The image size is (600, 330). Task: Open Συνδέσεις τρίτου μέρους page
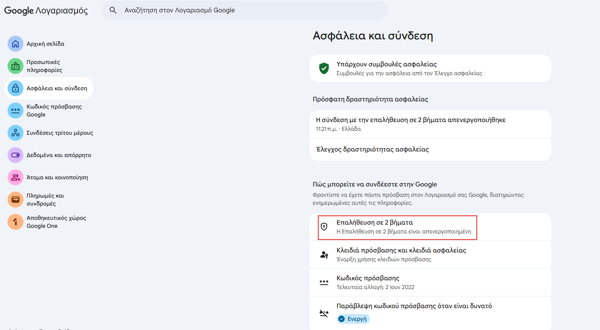[60, 133]
